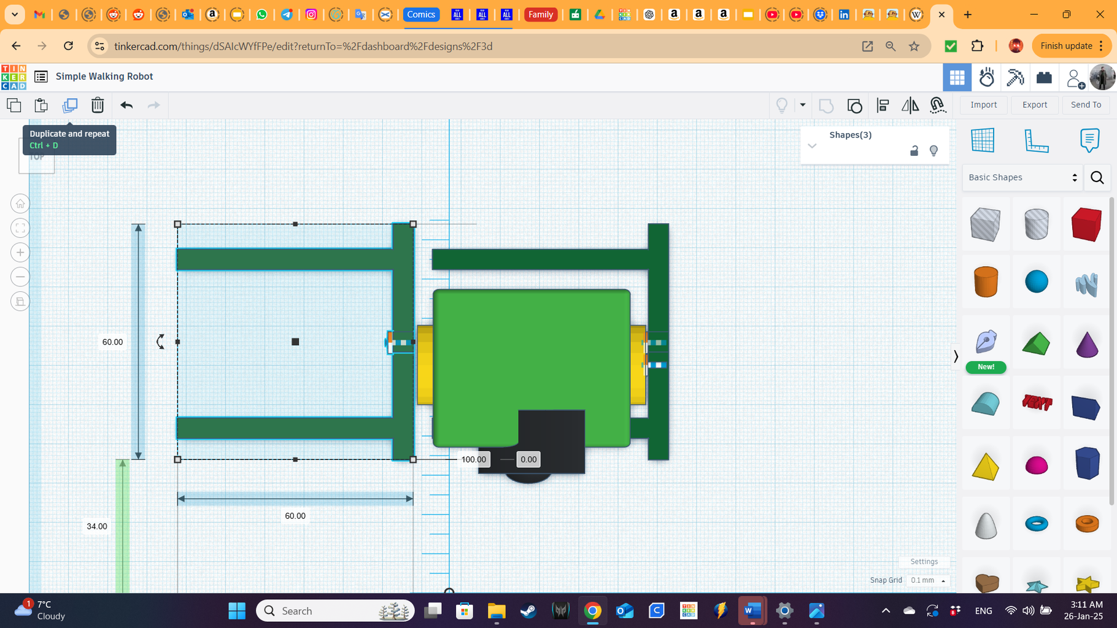This screenshot has width=1117, height=628.
Task: Toggle lock editing for selected shapes
Action: click(x=914, y=150)
